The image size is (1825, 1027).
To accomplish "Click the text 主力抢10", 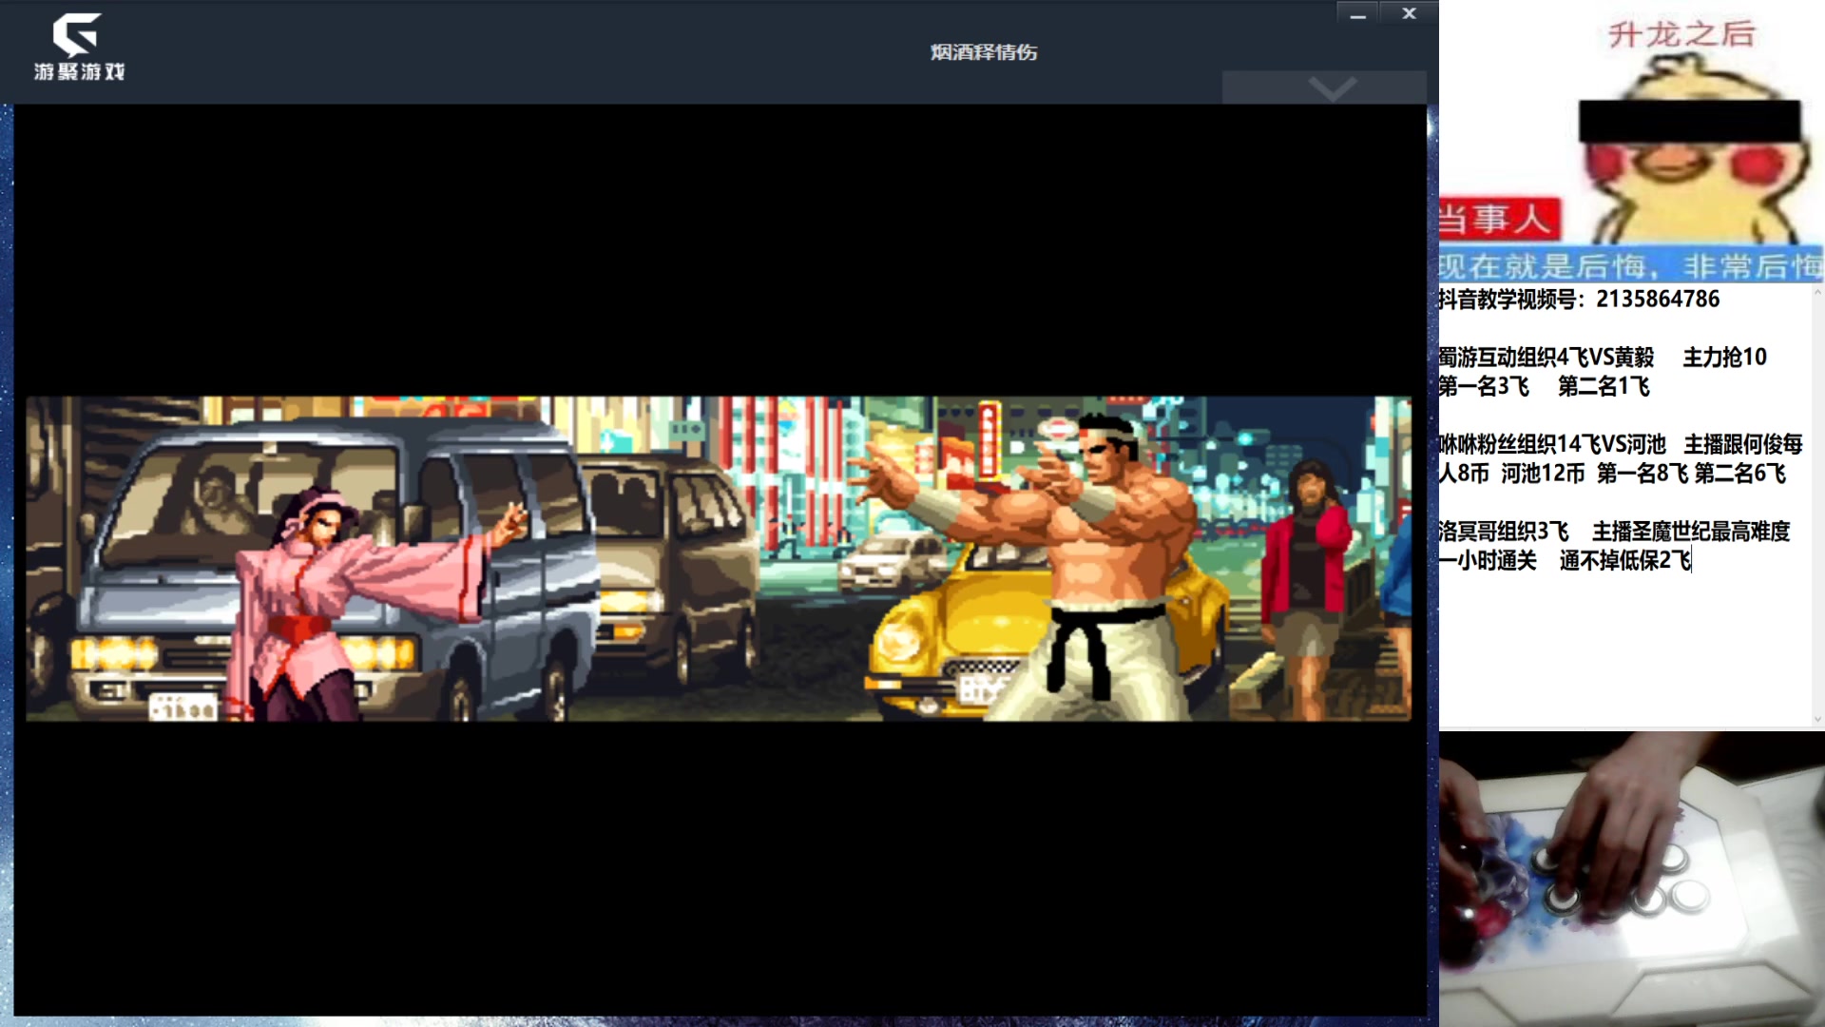I will [1724, 357].
